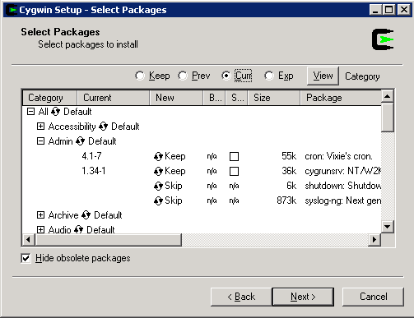This screenshot has width=414, height=318.
Task: Click the Cygwin icon in the title bar
Action: (x=12, y=10)
